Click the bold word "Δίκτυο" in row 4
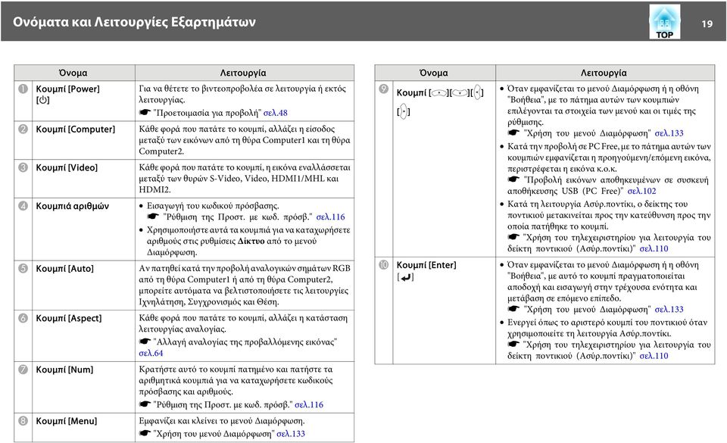This screenshot has height=443, width=727. point(251,241)
